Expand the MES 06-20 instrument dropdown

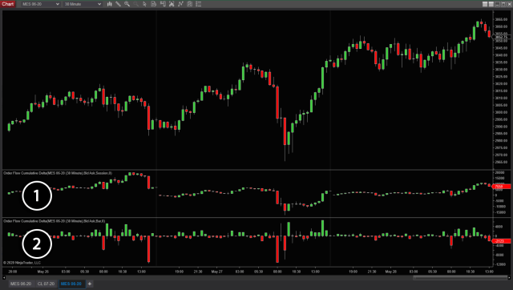point(41,4)
